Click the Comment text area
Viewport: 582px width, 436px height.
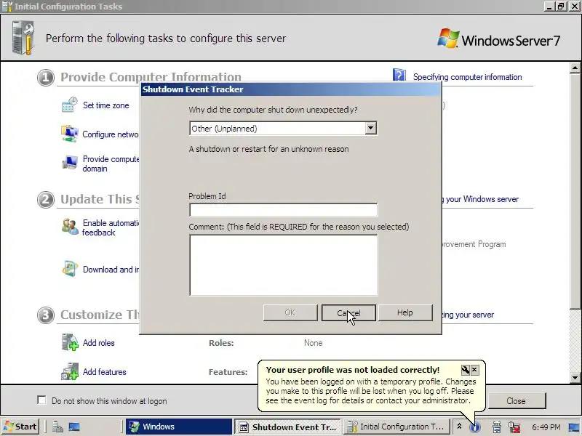[283, 265]
